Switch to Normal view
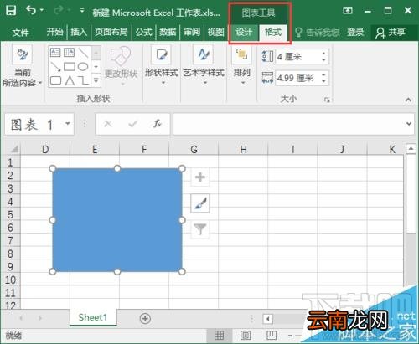The height and width of the screenshot is (344, 419). (x=219, y=336)
